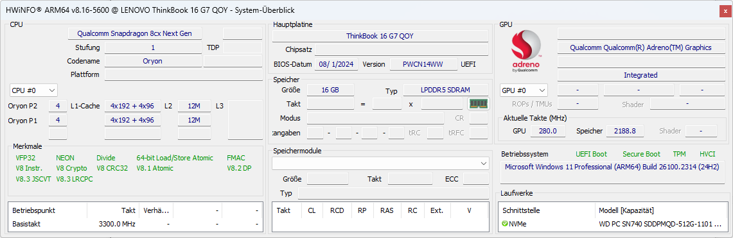Open the CPU #0 selector dropdown
The image size is (733, 238).
(33, 90)
